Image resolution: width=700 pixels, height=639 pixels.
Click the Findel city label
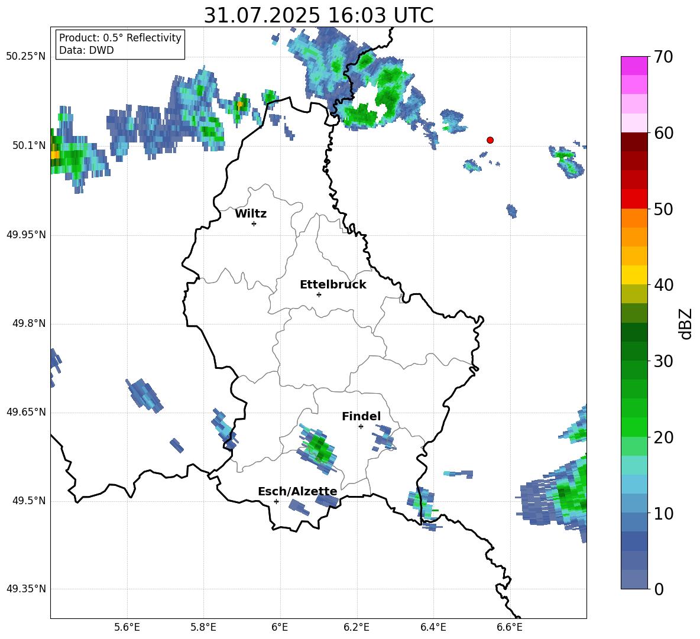coord(361,416)
